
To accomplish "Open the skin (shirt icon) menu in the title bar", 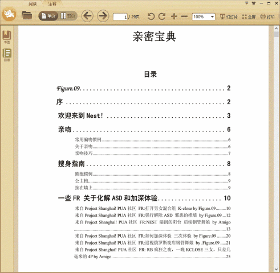I will pos(254,3).
